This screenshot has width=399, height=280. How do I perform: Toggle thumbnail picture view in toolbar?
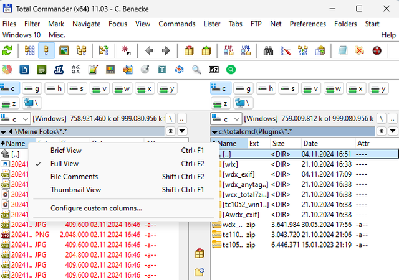click(64, 50)
